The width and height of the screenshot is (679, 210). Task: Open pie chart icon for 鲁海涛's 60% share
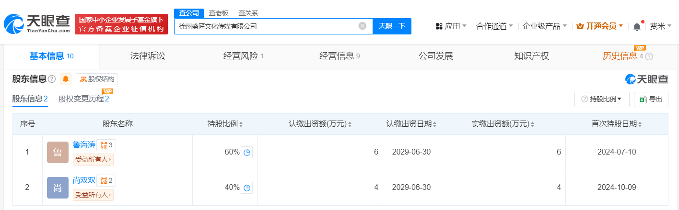coord(247,153)
